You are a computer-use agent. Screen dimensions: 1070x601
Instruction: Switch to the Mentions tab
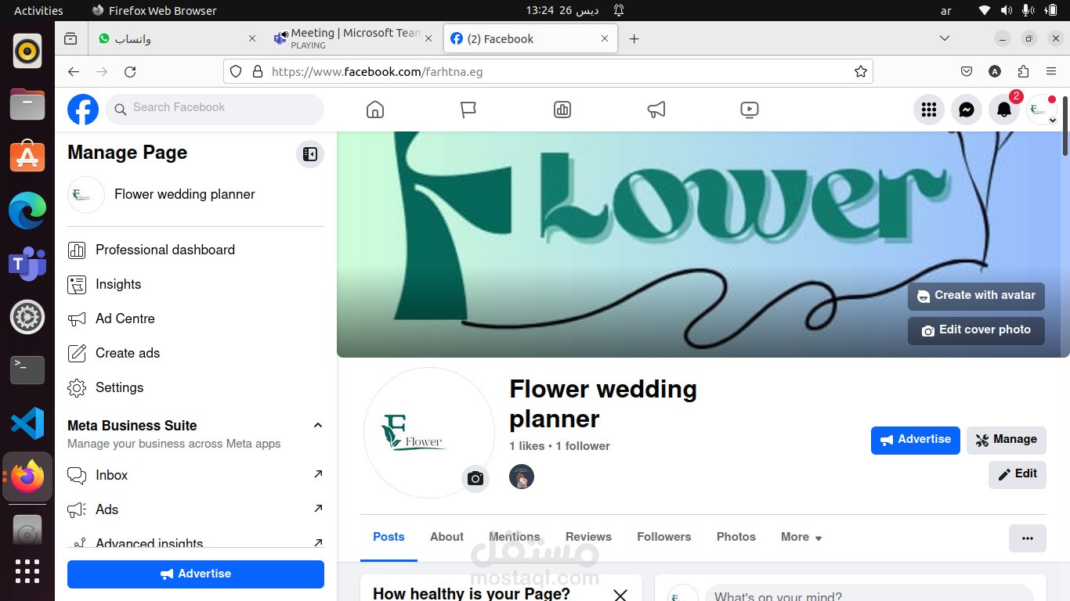515,537
